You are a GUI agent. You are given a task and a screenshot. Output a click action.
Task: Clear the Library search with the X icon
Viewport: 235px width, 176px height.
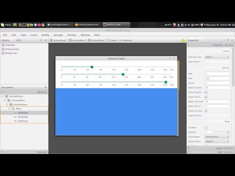pos(41,40)
